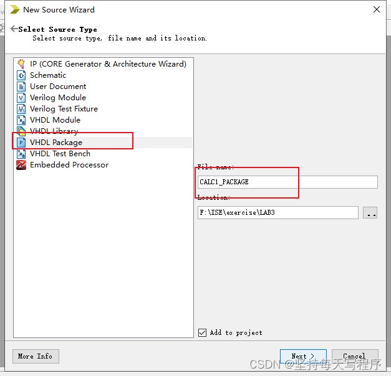The height and width of the screenshot is (376, 391).
Task: Click the VHDL Test Bench icon
Action: [21, 154]
